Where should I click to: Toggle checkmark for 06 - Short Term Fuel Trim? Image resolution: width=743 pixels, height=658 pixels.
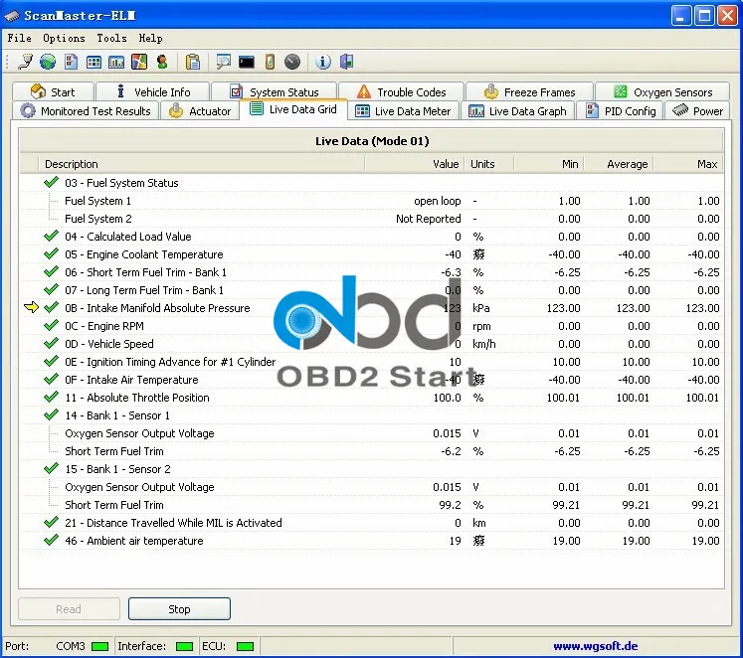[51, 271]
